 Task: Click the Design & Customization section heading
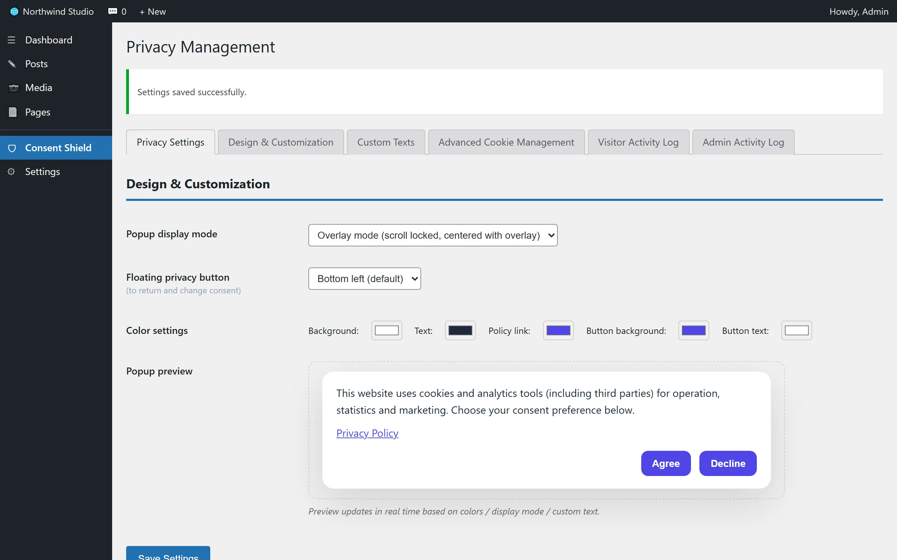point(198,184)
